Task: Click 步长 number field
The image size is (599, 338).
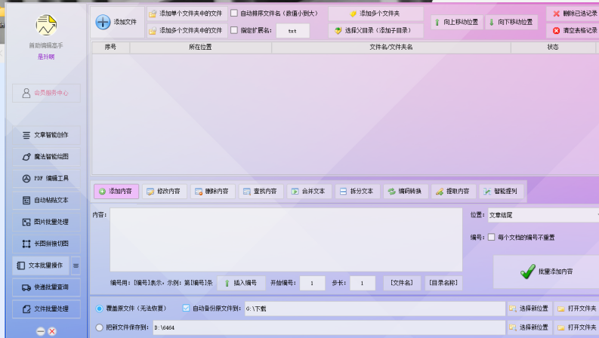Action: click(x=362, y=283)
